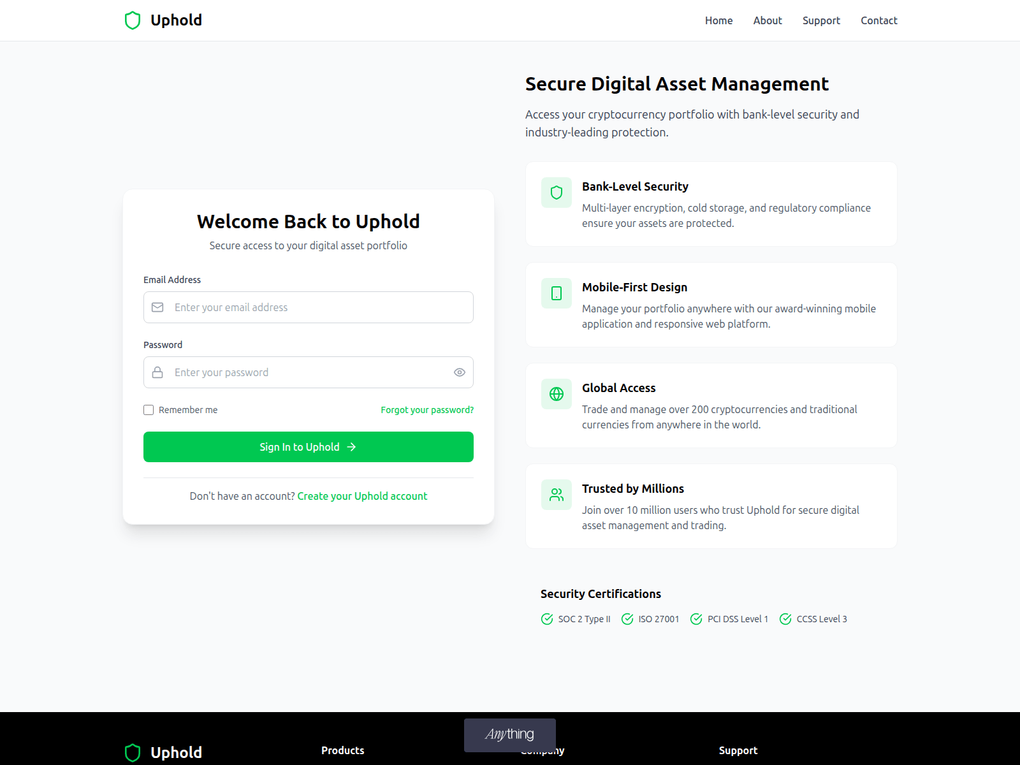Enable the Remember me checkbox
The width and height of the screenshot is (1020, 765).
[x=149, y=410]
